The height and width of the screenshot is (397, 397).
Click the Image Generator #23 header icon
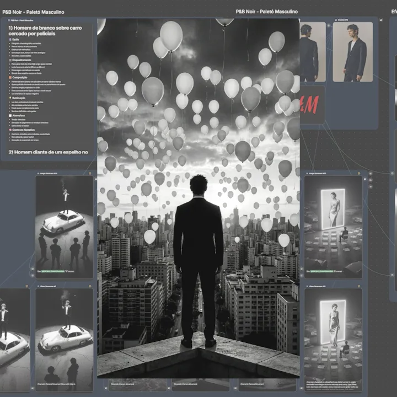tap(307, 174)
